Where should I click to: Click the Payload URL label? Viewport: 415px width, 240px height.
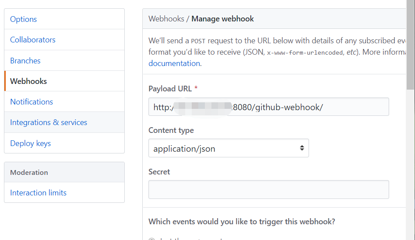[x=170, y=89]
